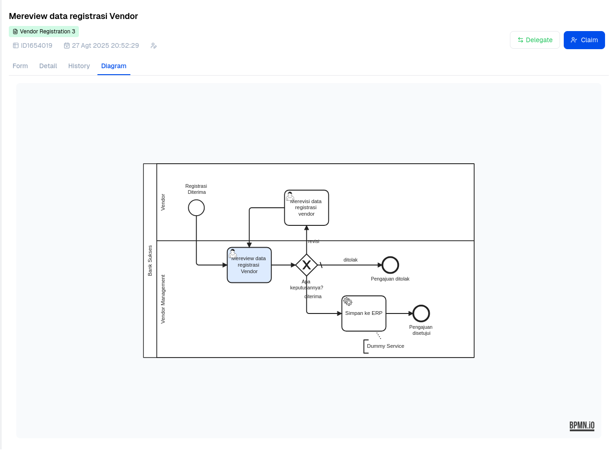Open the History tab
Viewport: 612px width, 454px height.
coord(79,66)
